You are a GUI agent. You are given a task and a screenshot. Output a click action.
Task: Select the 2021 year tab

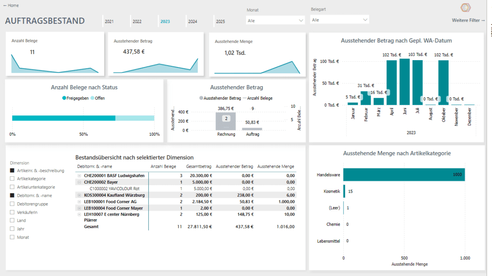pos(109,21)
